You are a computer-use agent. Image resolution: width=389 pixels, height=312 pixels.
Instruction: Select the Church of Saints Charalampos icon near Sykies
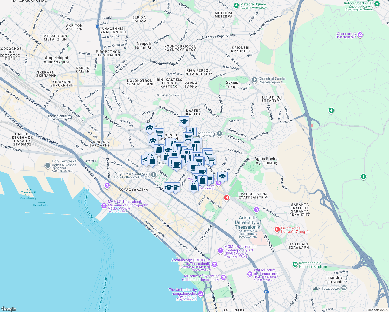click(x=254, y=80)
